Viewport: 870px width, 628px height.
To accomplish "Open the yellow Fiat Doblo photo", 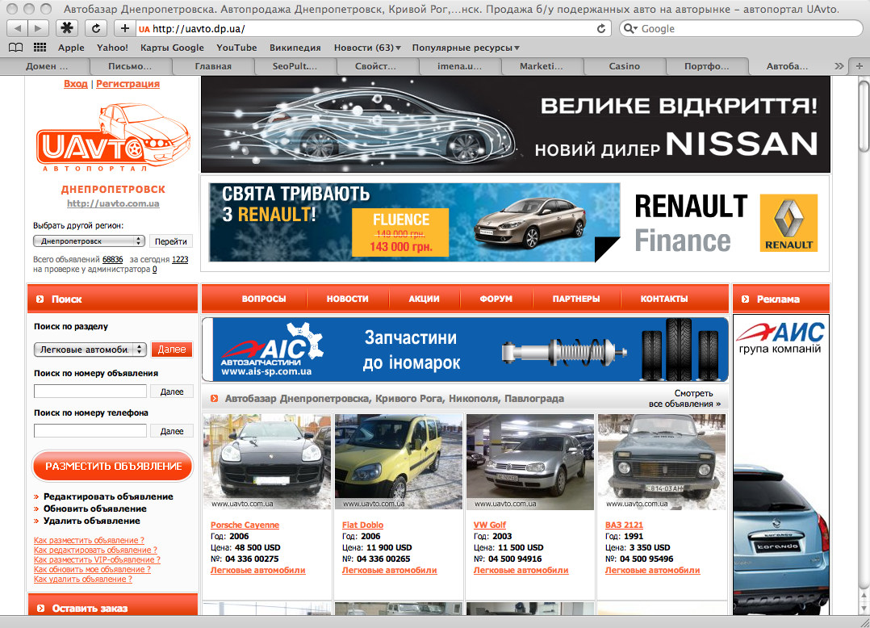I will 399,462.
